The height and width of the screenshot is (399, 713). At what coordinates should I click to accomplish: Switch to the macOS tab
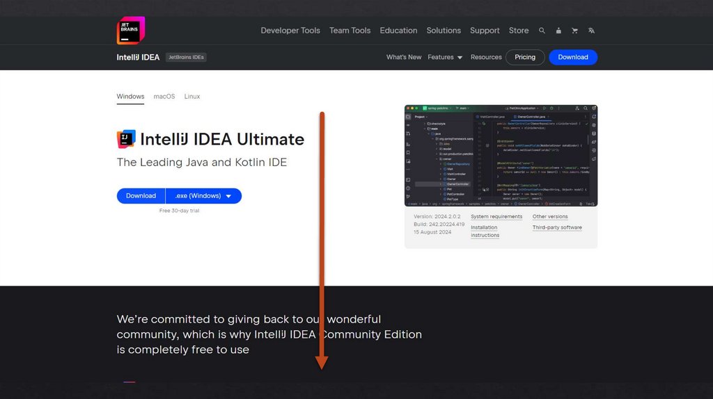[x=164, y=97]
